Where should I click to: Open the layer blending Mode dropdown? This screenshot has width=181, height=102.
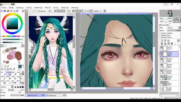174,28
